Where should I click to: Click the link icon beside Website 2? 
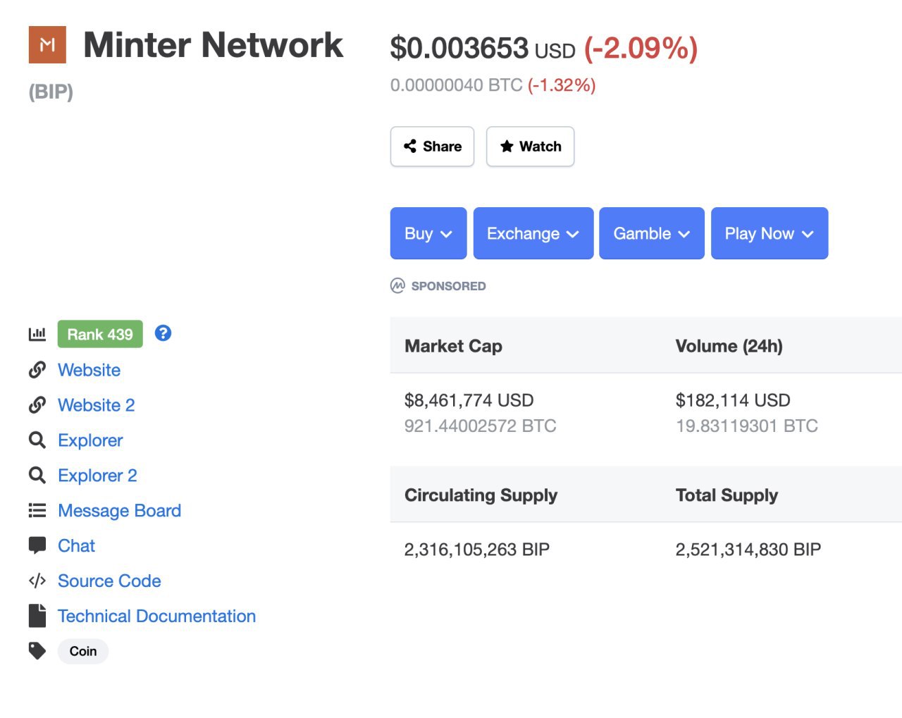pos(37,405)
